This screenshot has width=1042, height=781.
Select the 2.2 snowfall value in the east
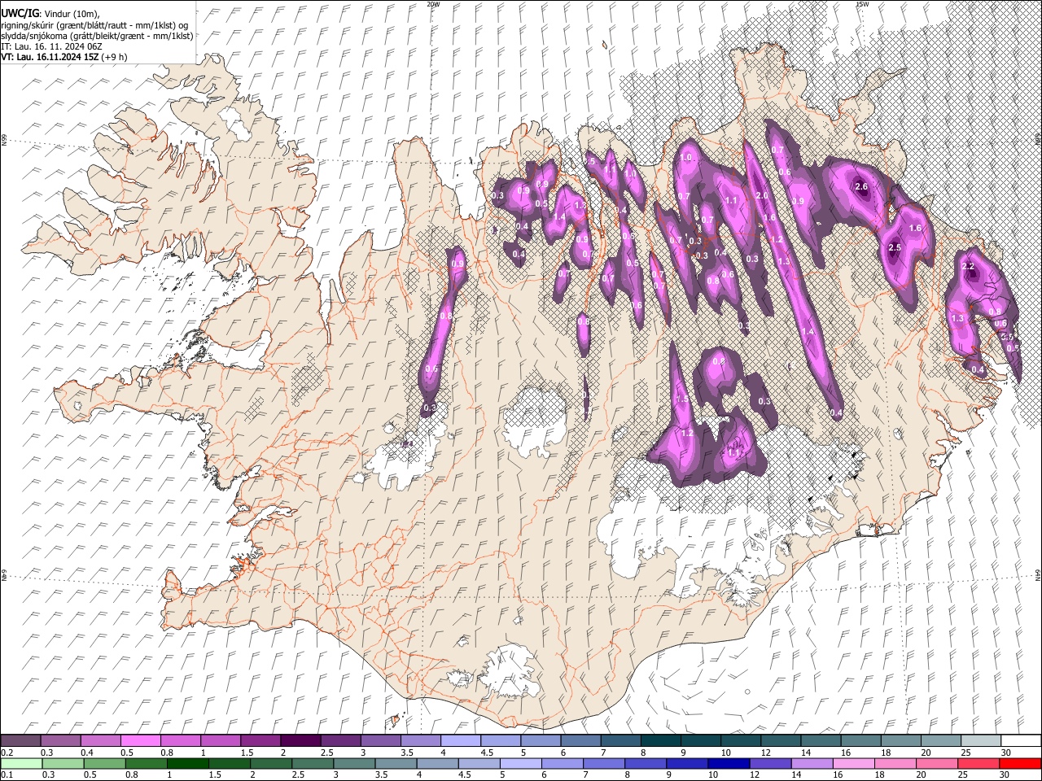point(968,267)
